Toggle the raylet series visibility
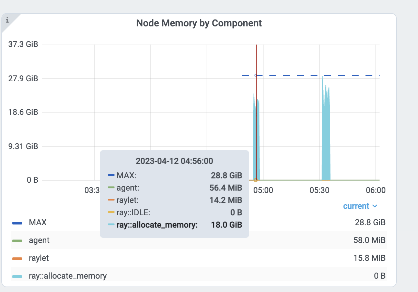 [38, 258]
